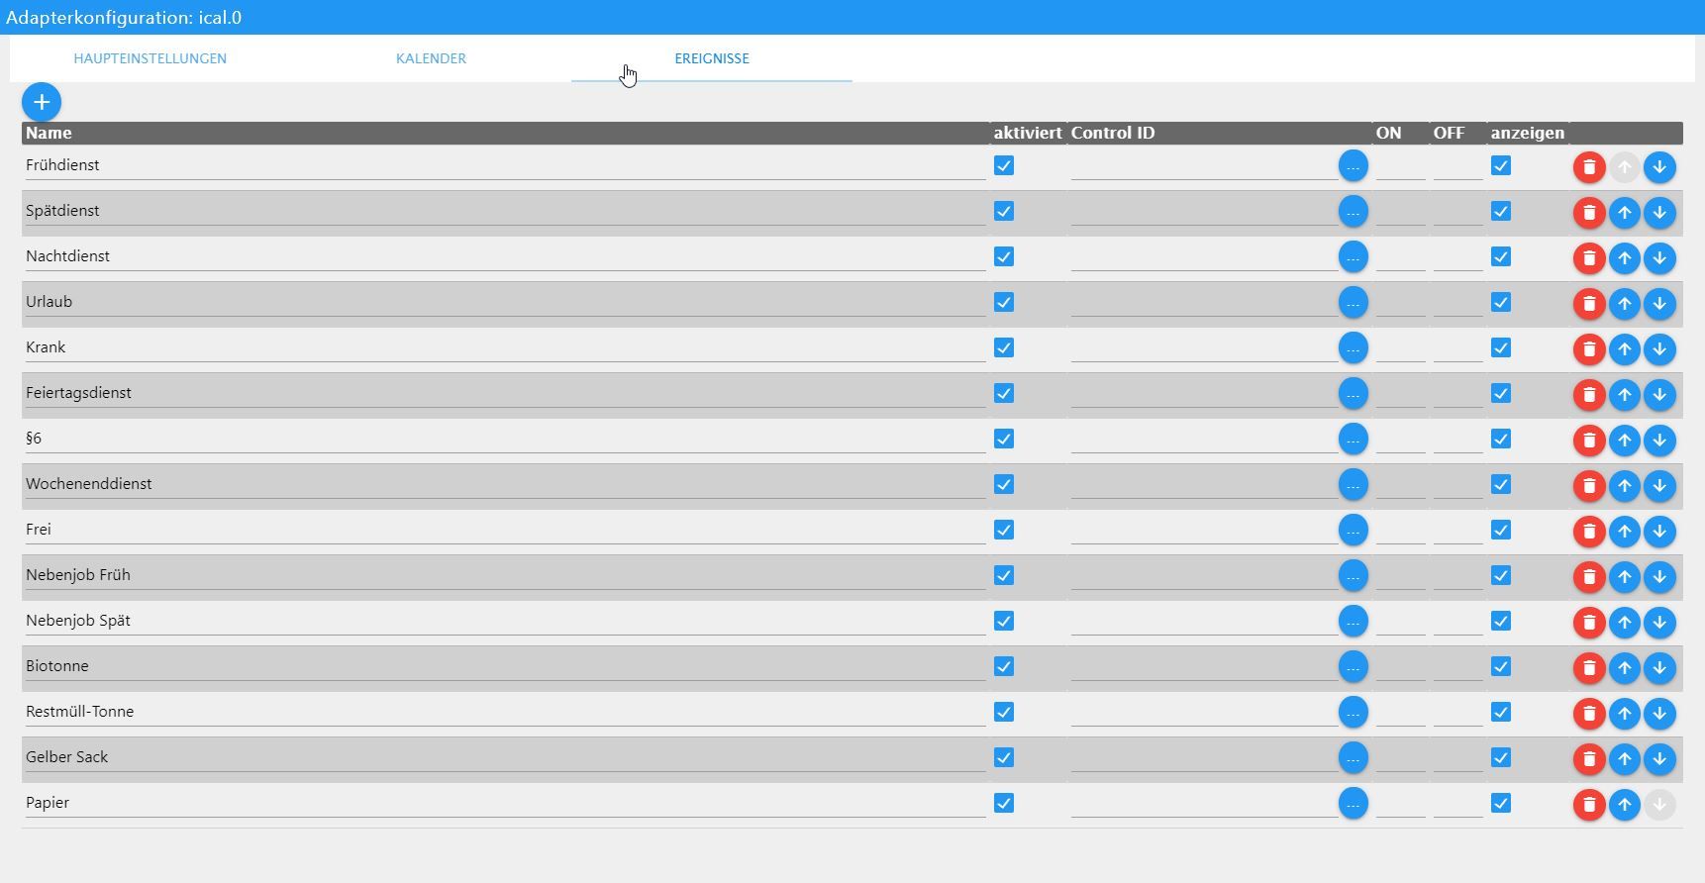Move Frühdienst event down

tap(1659, 167)
